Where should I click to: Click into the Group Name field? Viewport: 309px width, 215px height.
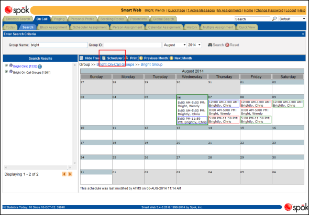[x=59, y=45]
